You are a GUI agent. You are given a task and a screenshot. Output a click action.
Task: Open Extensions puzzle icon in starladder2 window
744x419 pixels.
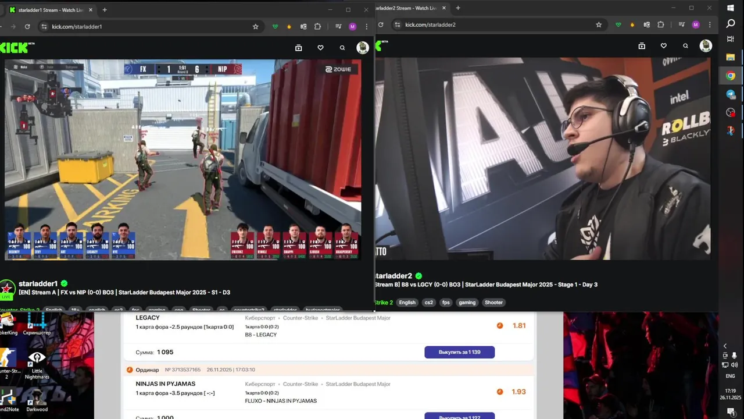pyautogui.click(x=661, y=24)
